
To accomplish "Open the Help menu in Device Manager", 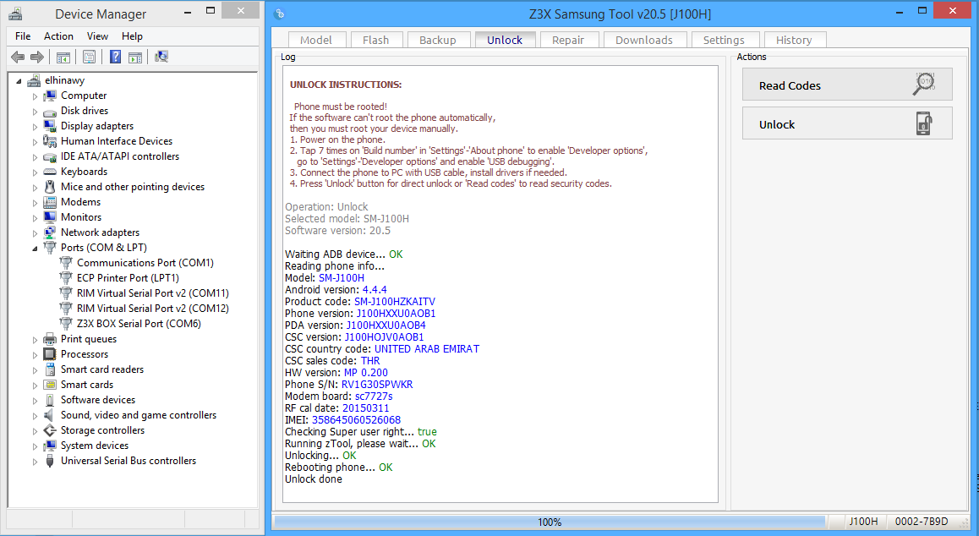I will [133, 36].
